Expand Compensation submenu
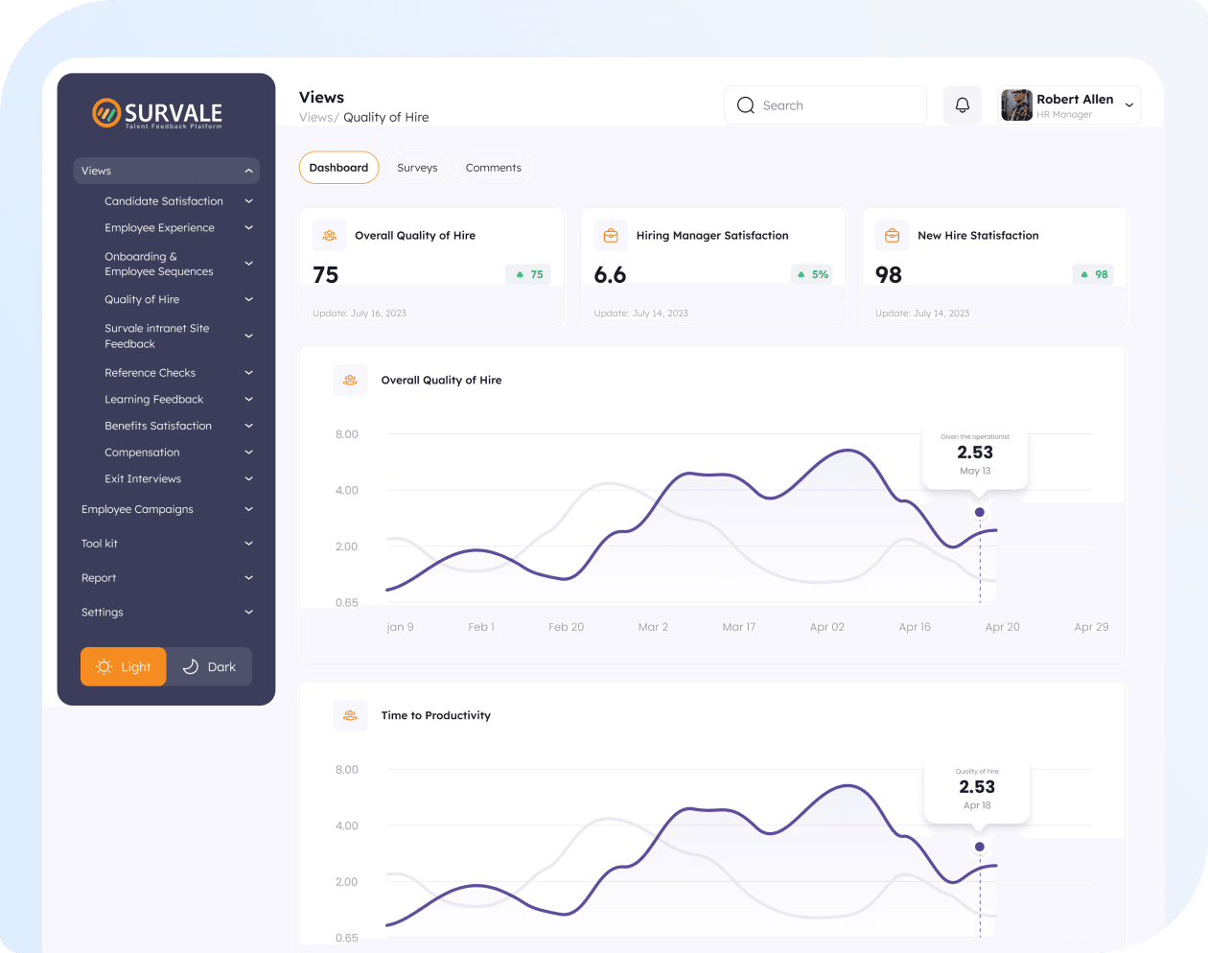 pos(249,453)
